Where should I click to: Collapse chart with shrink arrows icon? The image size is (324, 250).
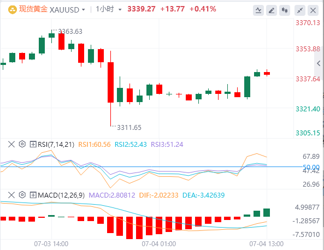300,10
